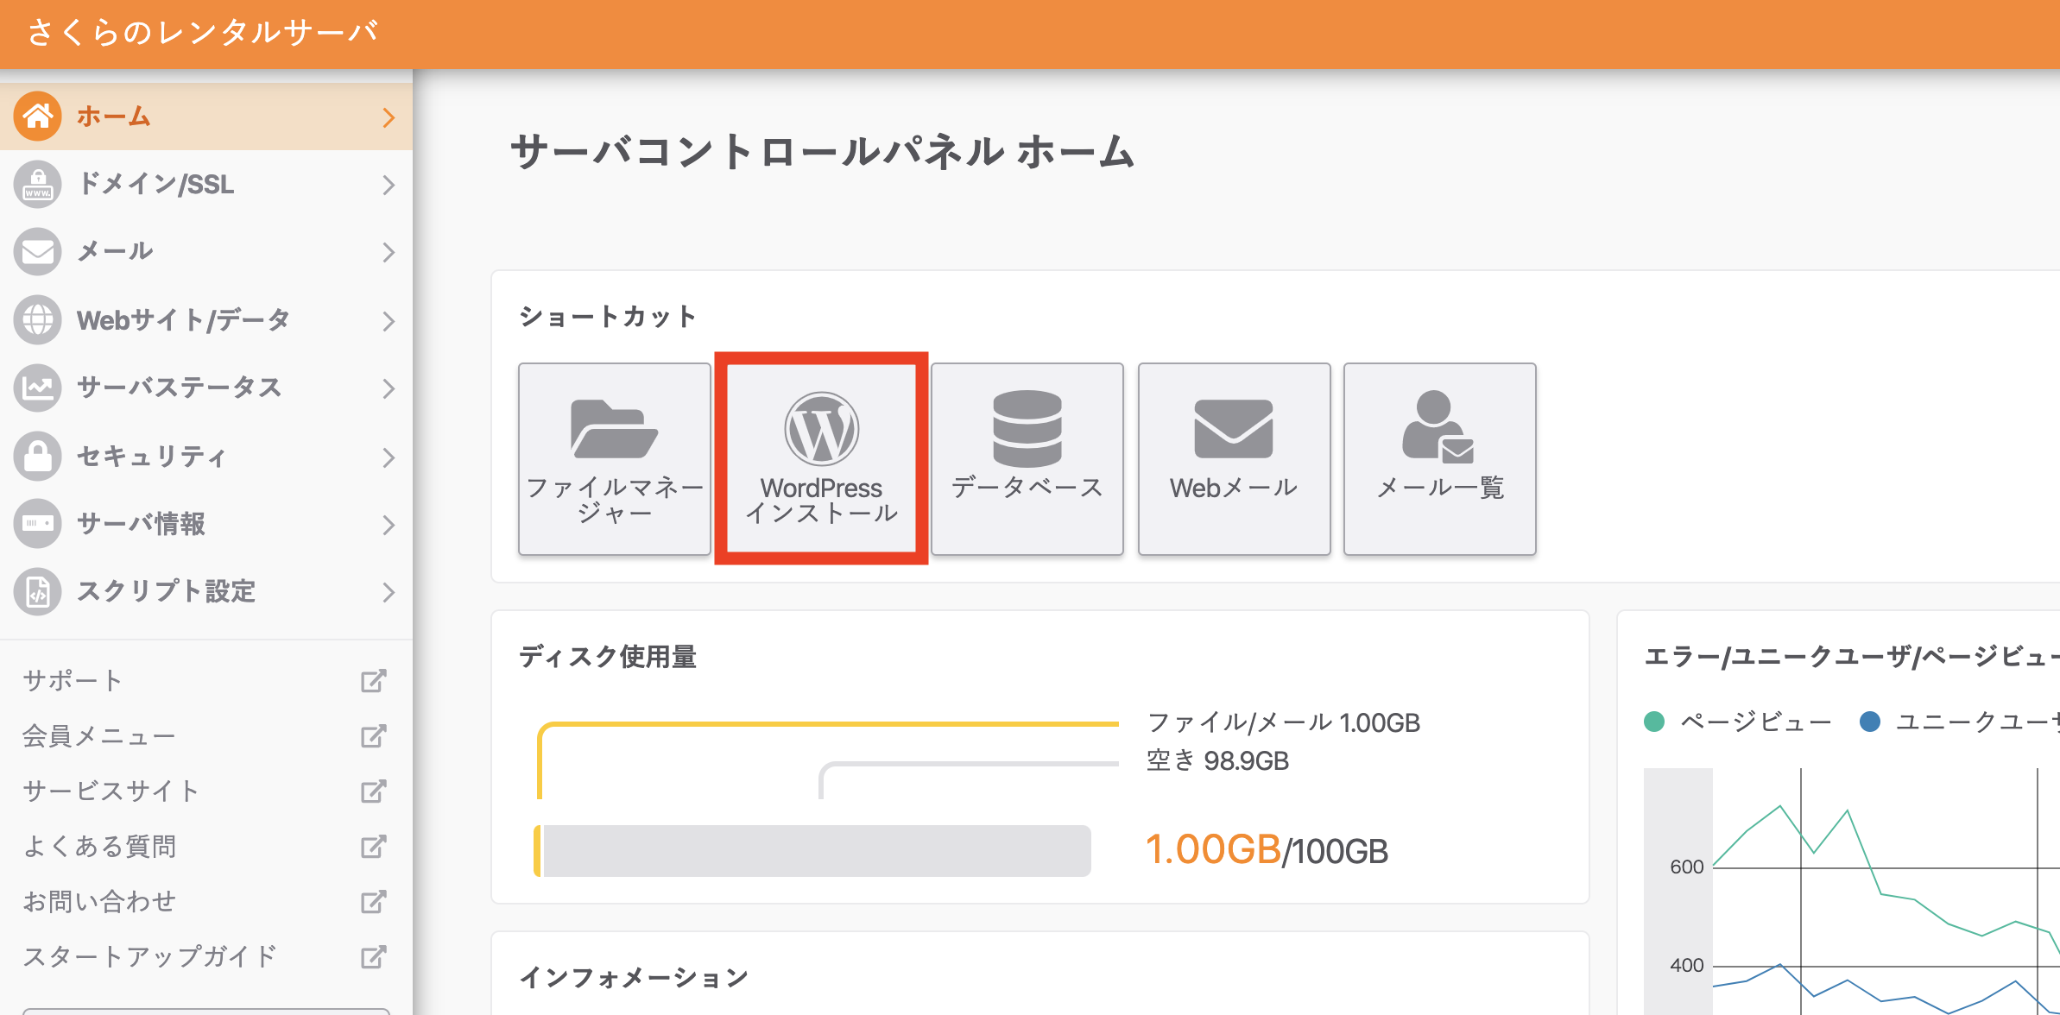Toggle ユニークユーザ blue legend dot
The width and height of the screenshot is (2060, 1015).
1870,722
